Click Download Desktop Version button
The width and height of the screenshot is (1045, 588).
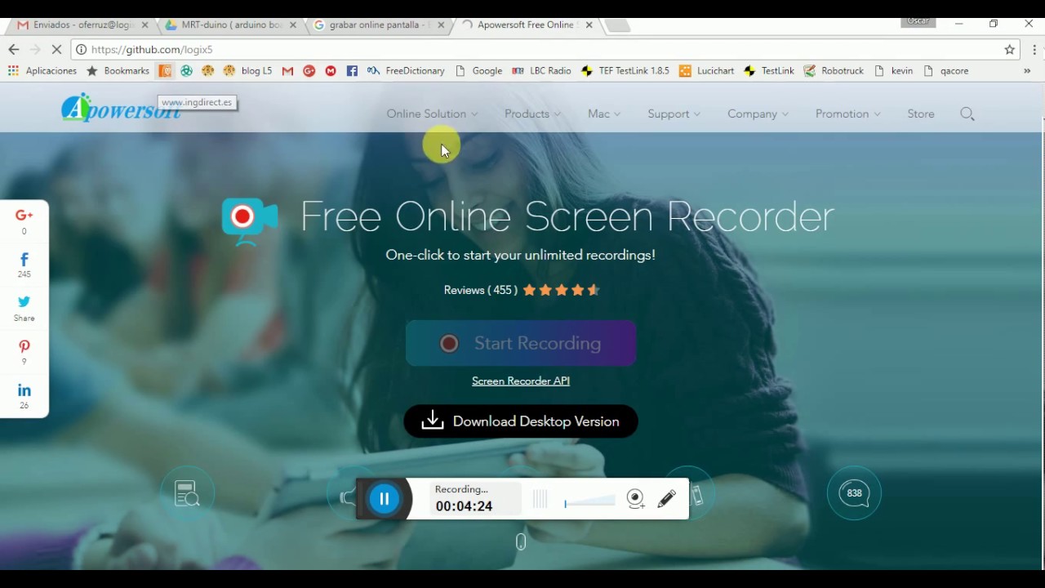[x=521, y=421]
